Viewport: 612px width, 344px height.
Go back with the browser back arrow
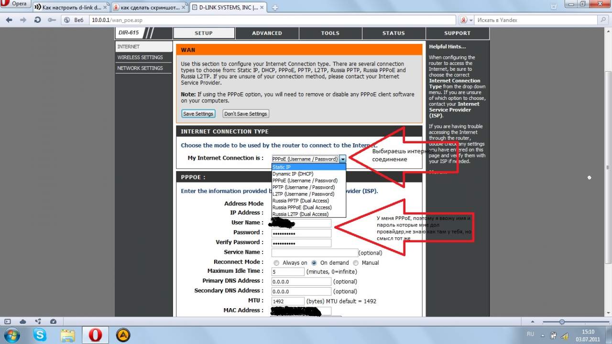[x=9, y=20]
